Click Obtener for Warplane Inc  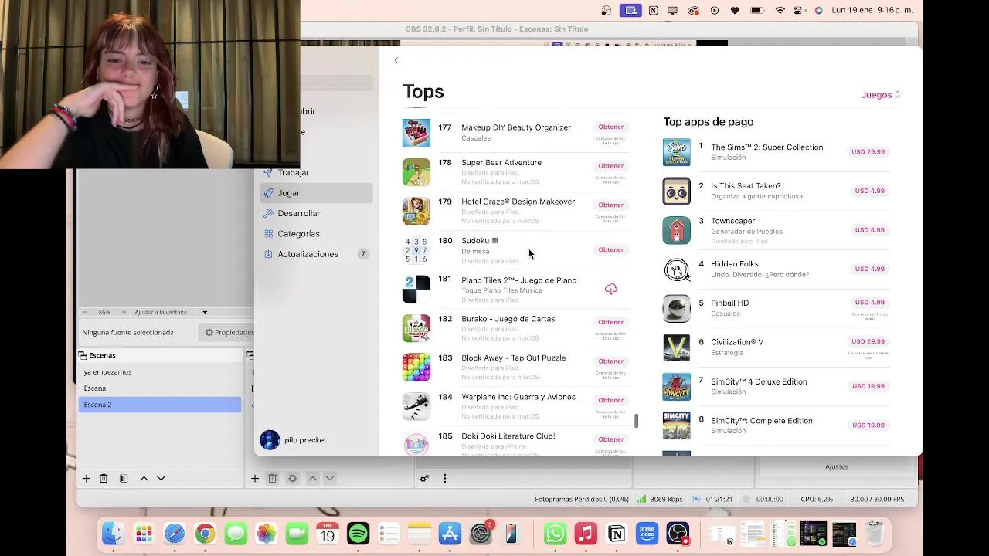(610, 400)
